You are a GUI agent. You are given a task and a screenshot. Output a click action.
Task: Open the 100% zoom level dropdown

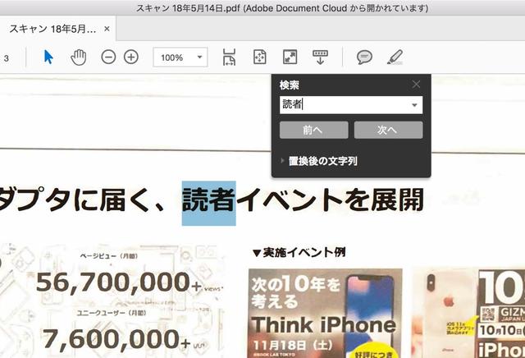point(180,57)
